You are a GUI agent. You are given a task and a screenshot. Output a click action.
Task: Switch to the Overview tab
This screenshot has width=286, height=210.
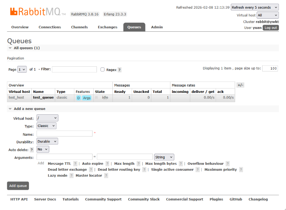[20, 27]
